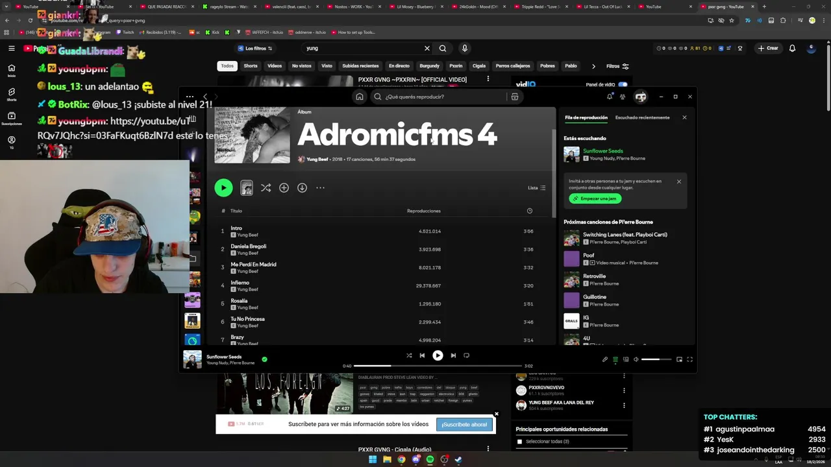Start YouTube voice search microphone
This screenshot has width=831, height=467.
coord(464,48)
